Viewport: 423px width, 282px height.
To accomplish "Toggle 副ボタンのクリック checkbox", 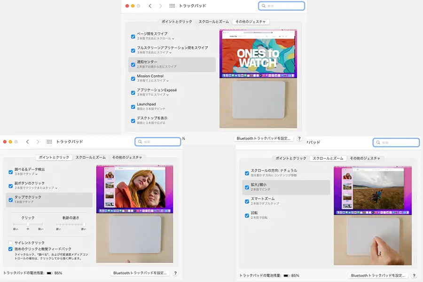I will (x=10, y=186).
